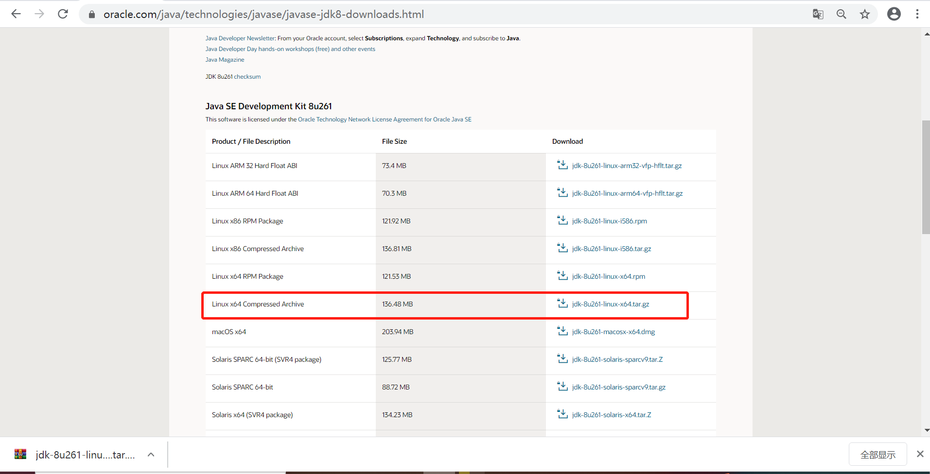Click the archive icon of downloaded jdk file
Screen dimensions: 930x474
point(20,454)
